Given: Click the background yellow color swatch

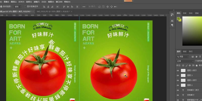Looking at the screenshot, I should (180, 20).
